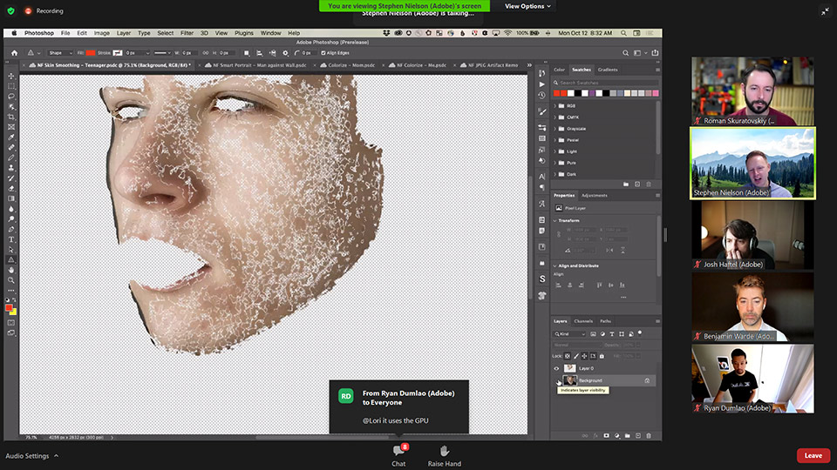
Task: Click the path operations square icon
Action: (246, 53)
